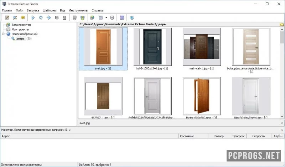The image size is (285, 167).
Task: Click the green monitor download icon
Action: tap(83, 18)
